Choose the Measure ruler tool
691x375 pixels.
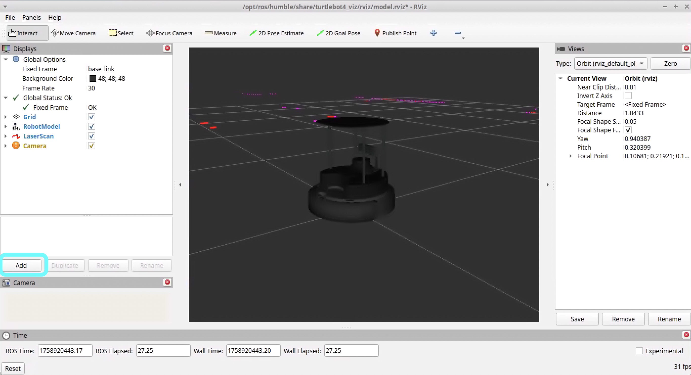221,33
